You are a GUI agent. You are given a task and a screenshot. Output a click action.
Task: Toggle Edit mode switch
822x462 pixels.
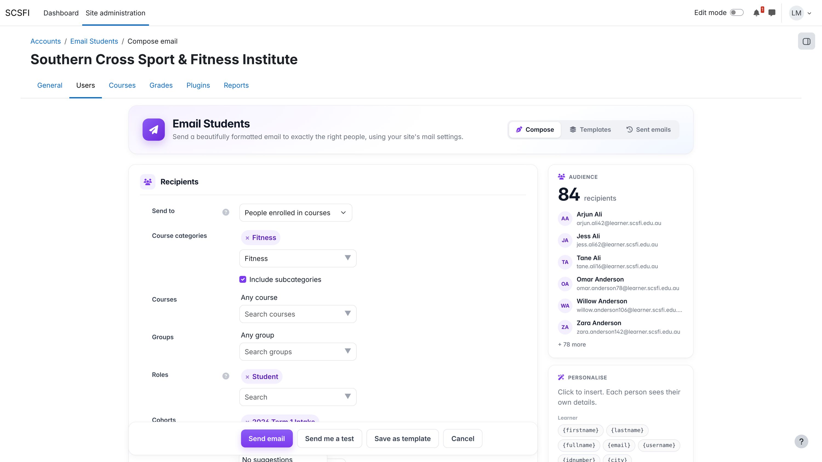click(737, 13)
